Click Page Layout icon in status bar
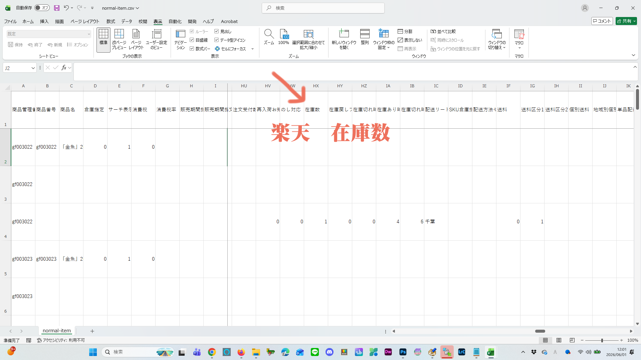This screenshot has height=360, width=641. pos(559,340)
